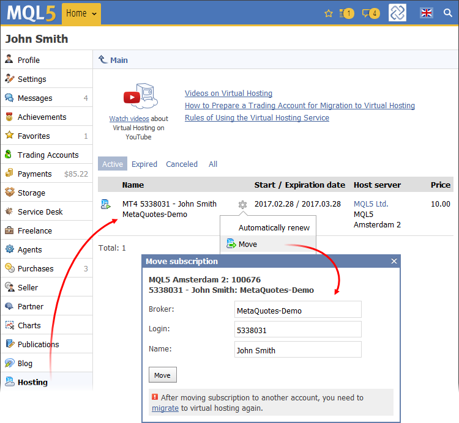Open the subscription gear options menu
459x423 pixels.
coord(242,205)
